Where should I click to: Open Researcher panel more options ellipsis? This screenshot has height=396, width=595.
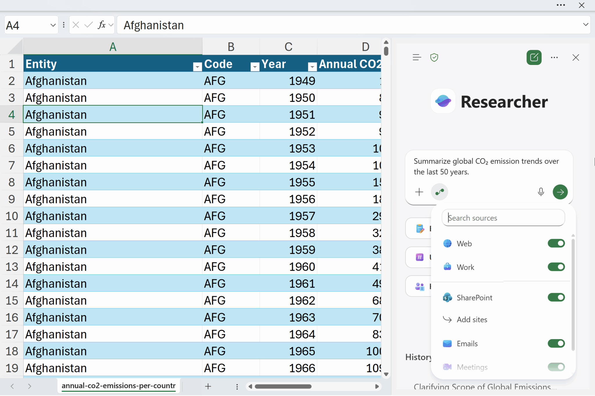point(554,57)
